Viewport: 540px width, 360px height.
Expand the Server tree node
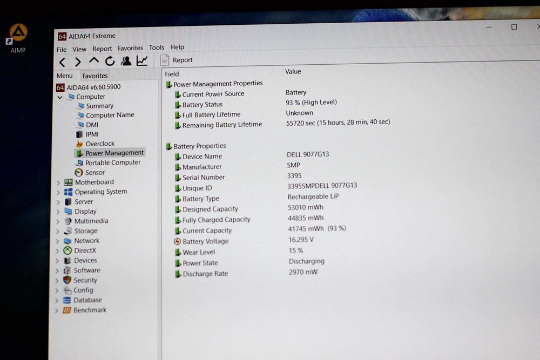click(58, 202)
